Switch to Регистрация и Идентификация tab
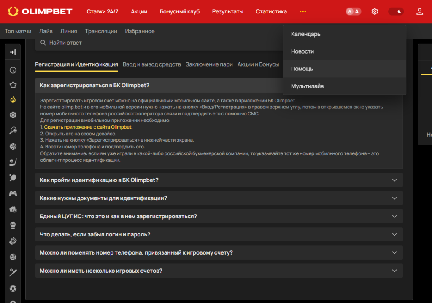432x303 pixels. point(76,64)
